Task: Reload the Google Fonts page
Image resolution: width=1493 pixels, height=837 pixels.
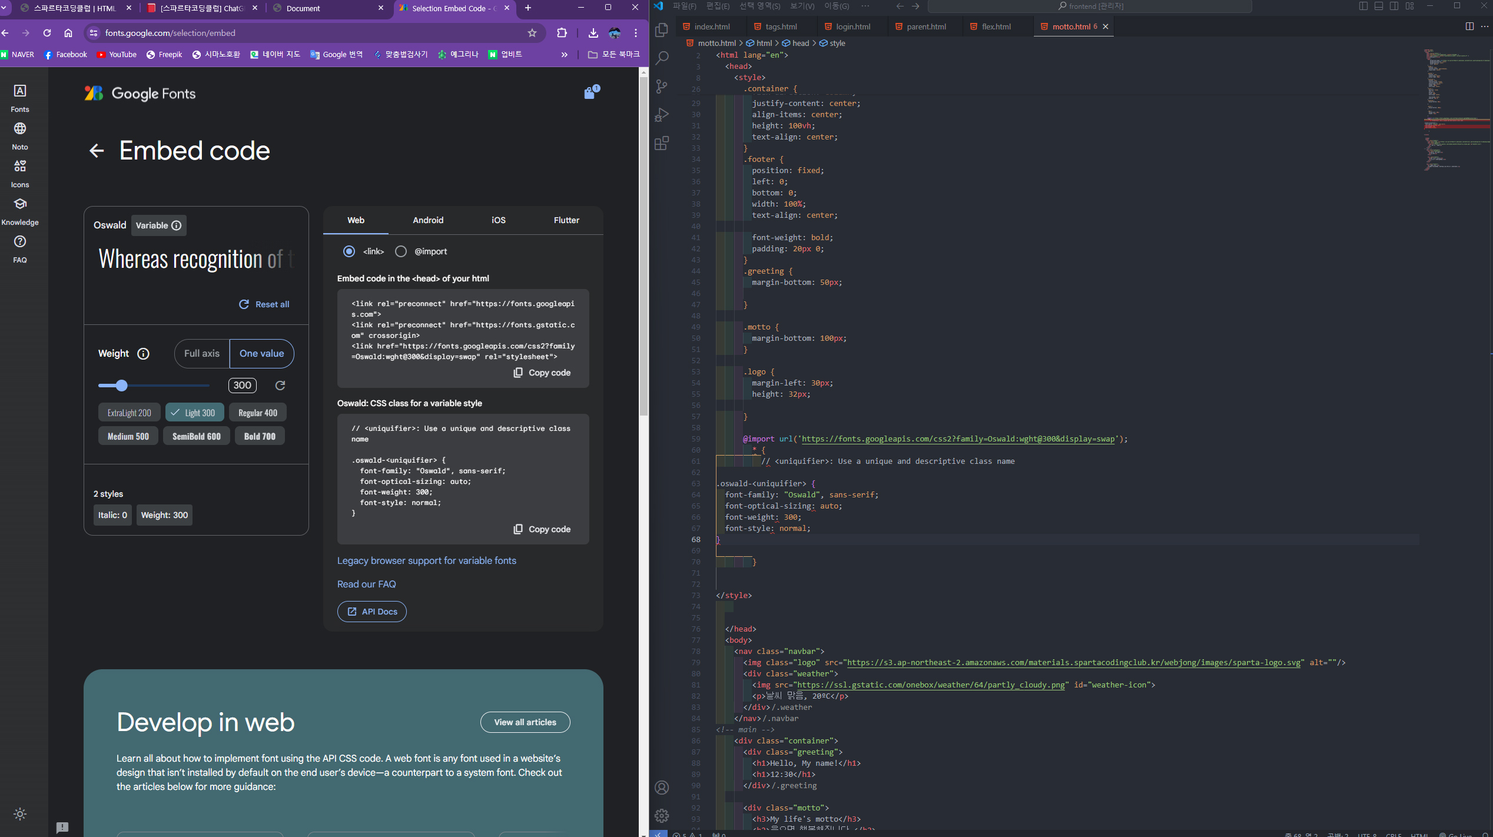Action: 47,33
